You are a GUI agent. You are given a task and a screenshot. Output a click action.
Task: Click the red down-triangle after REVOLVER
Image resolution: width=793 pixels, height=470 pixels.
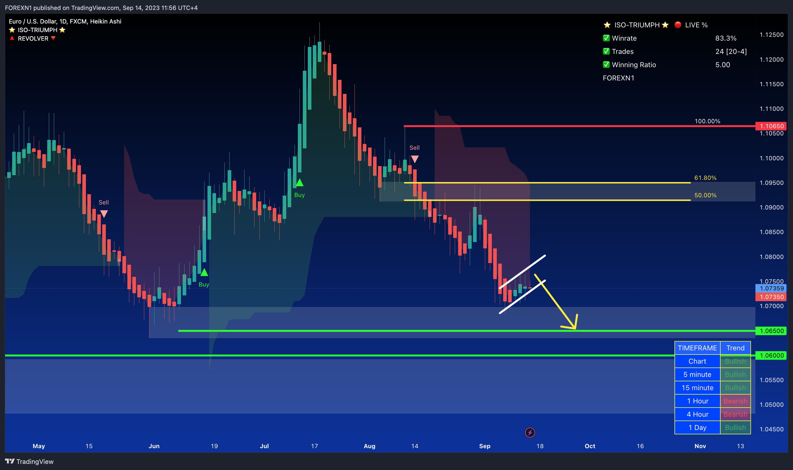(x=53, y=38)
